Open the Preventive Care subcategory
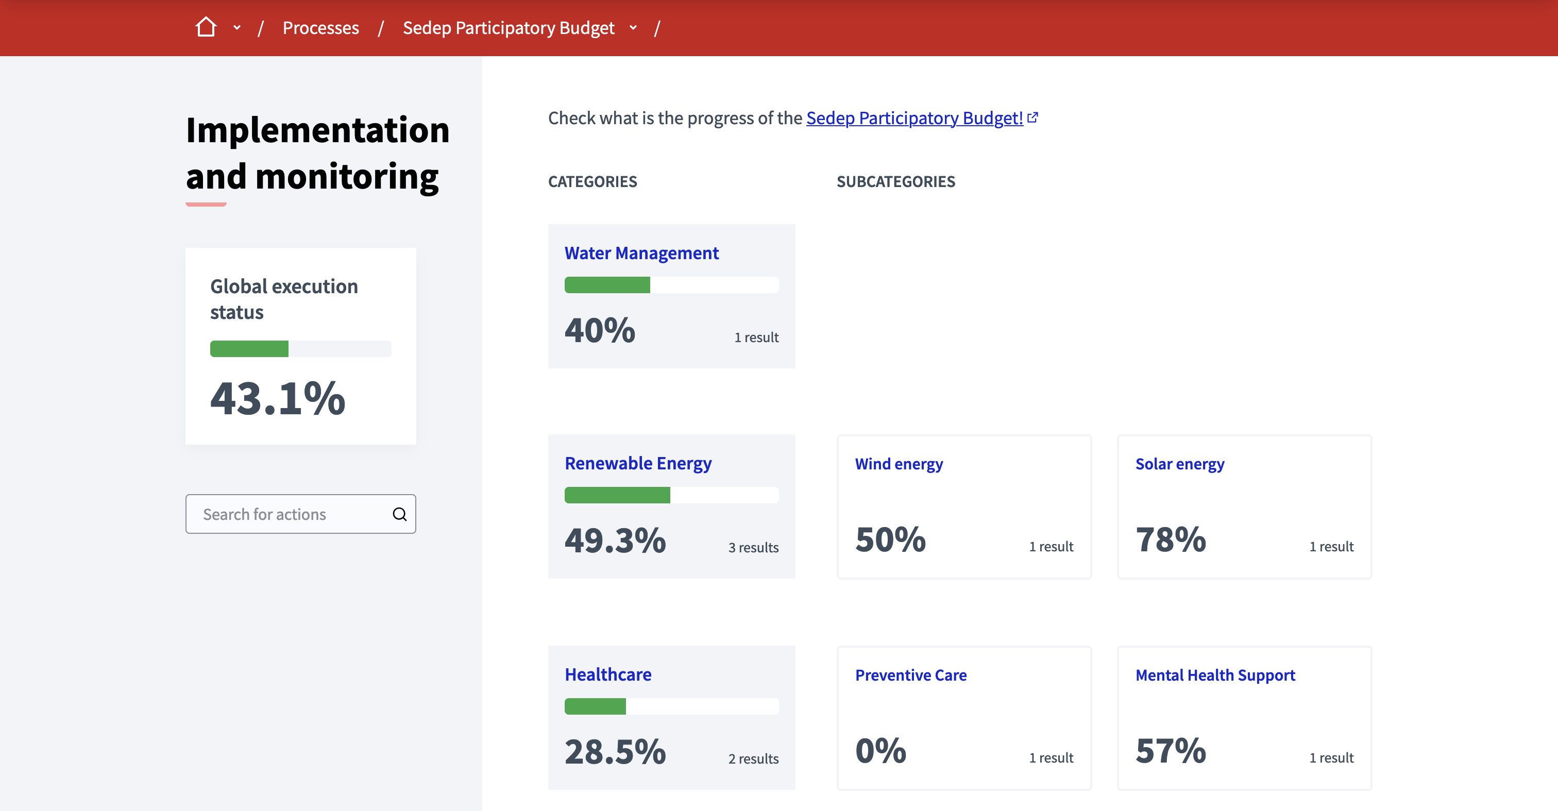Image resolution: width=1558 pixels, height=811 pixels. click(910, 675)
